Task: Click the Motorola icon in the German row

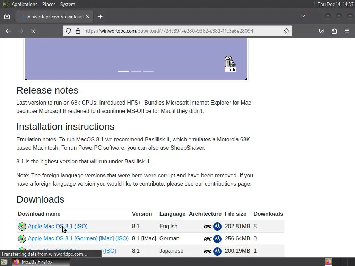Action: [217, 239]
